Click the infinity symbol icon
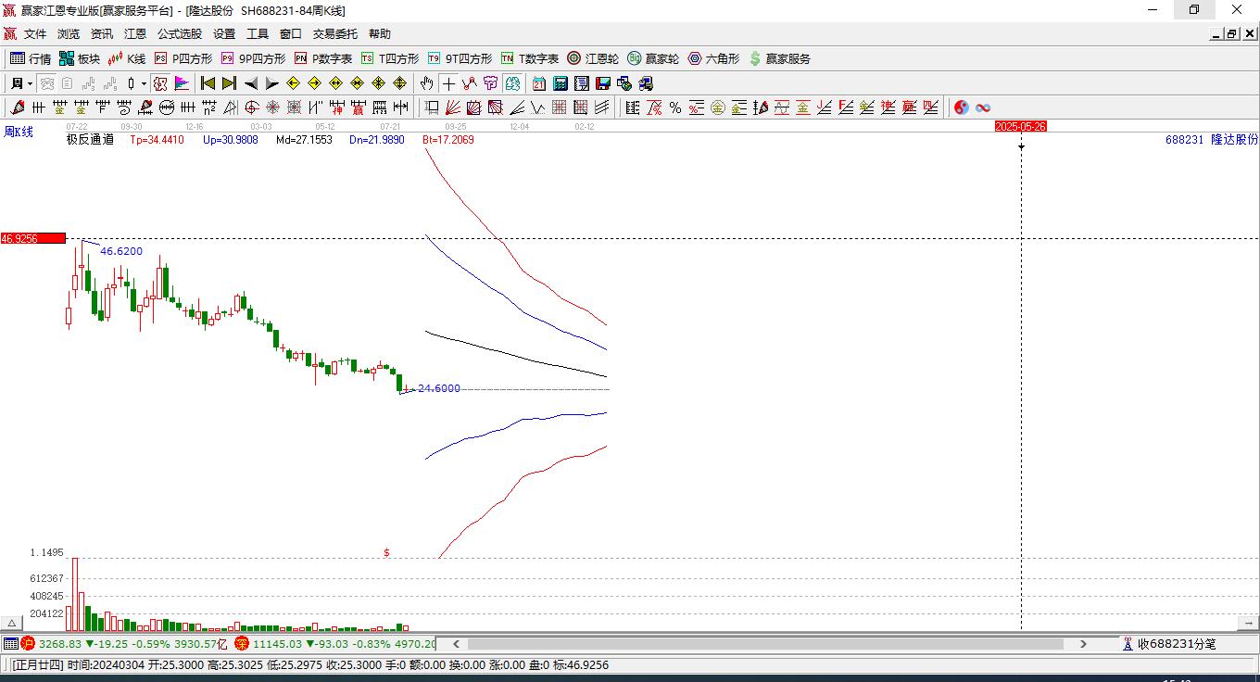Screen dimensions: 1260x682 pos(983,107)
